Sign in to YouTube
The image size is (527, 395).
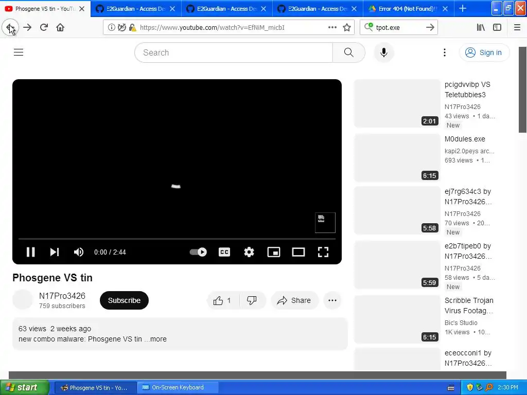coord(484,52)
